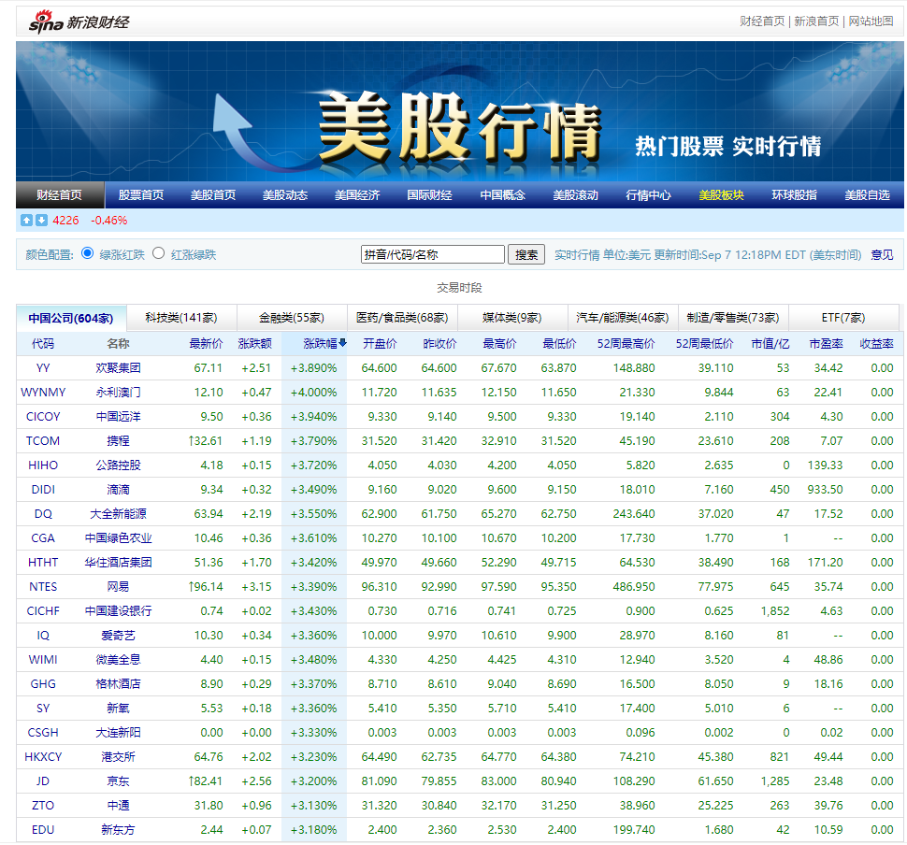Open 美股动态 navigation item
This screenshot has height=845, width=907.
(x=285, y=195)
